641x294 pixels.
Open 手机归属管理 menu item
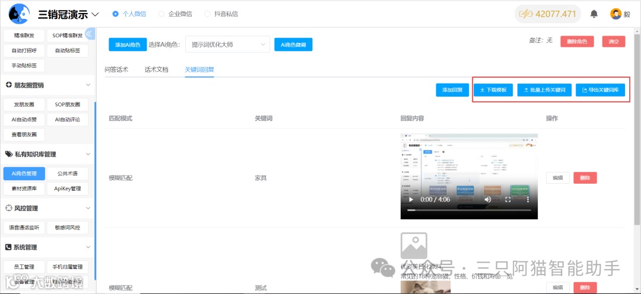point(68,267)
